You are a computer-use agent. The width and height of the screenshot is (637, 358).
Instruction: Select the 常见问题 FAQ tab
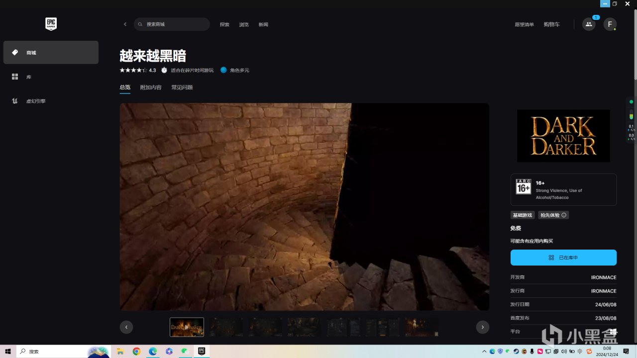coord(182,88)
